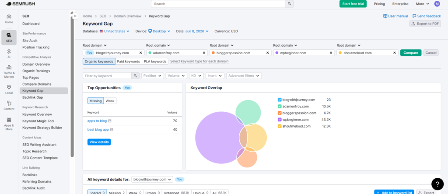Open the Database United States dropdown
The width and height of the screenshot is (448, 194).
tap(114, 31)
